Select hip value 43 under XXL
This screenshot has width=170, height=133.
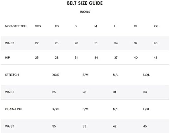156,58
